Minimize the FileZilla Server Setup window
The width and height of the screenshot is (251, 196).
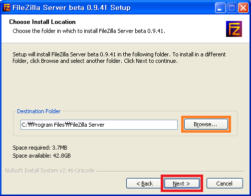(220, 7)
